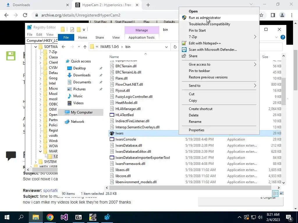
Task: Choose Share in the context menu
Action: click(x=193, y=56)
